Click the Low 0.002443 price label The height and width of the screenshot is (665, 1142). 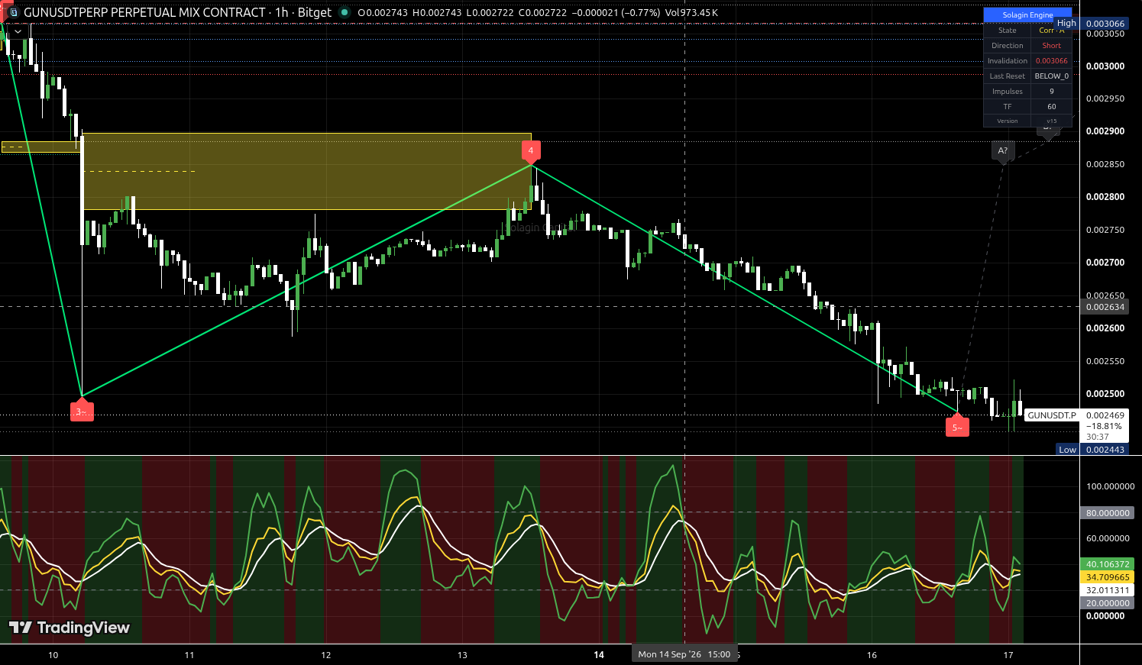pos(1092,450)
